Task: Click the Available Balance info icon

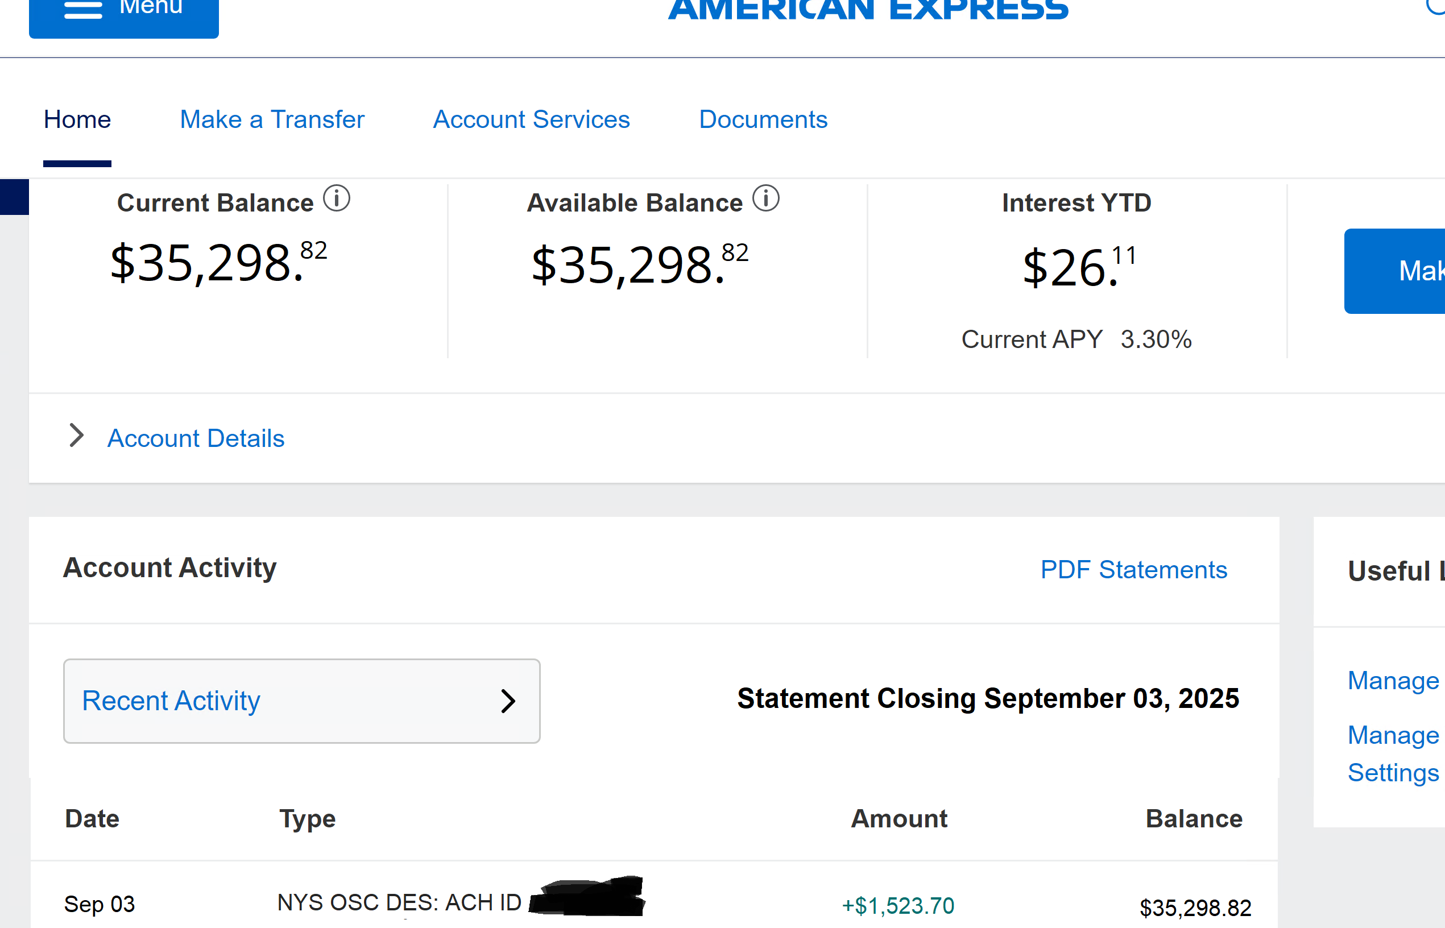Action: point(766,198)
